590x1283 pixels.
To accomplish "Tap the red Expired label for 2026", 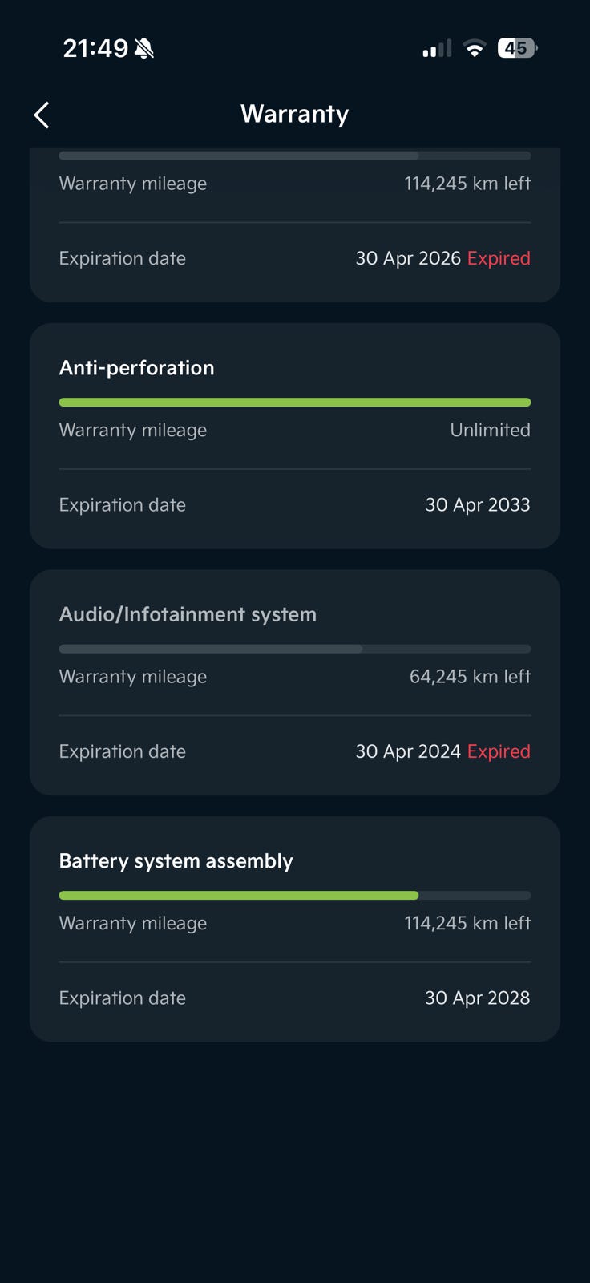I will click(499, 258).
